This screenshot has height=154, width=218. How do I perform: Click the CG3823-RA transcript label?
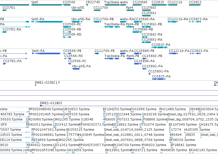click(x=198, y=19)
